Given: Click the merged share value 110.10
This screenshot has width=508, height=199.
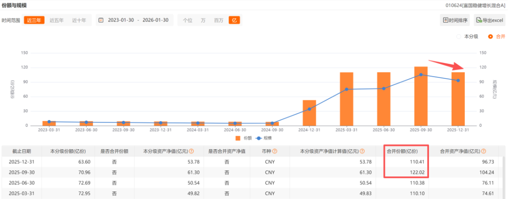Looking at the screenshot, I should pyautogui.click(x=416, y=193).
